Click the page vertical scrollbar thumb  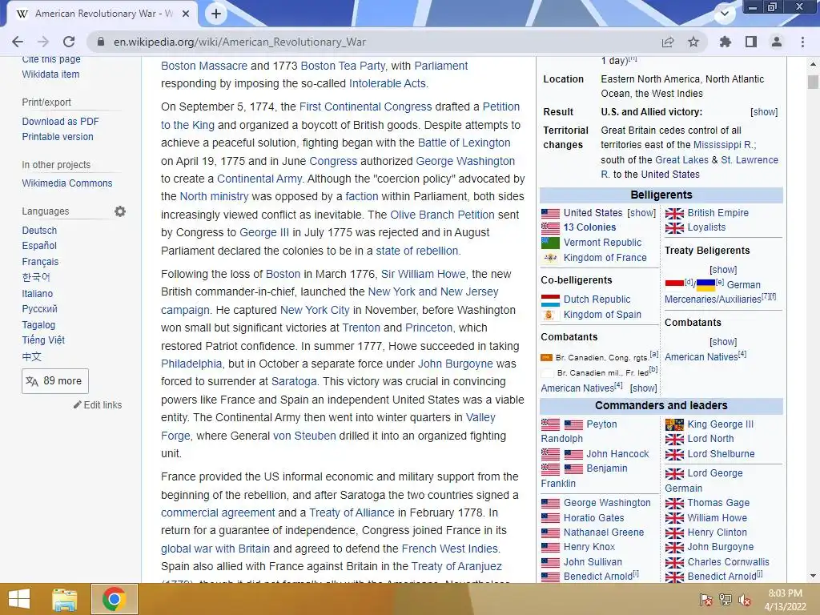[x=813, y=82]
